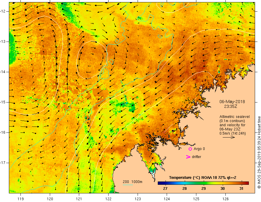
Task: Click the 'and velocity for' legend line
Action: coord(232,125)
